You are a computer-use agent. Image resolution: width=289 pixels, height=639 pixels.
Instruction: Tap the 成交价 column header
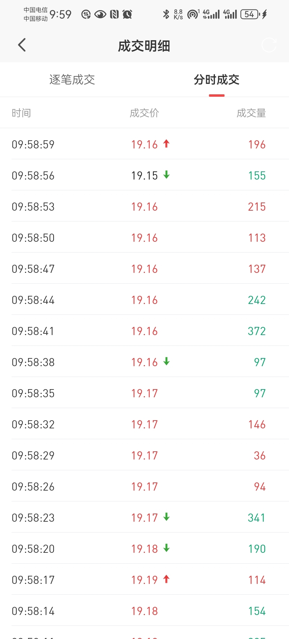pyautogui.click(x=144, y=113)
